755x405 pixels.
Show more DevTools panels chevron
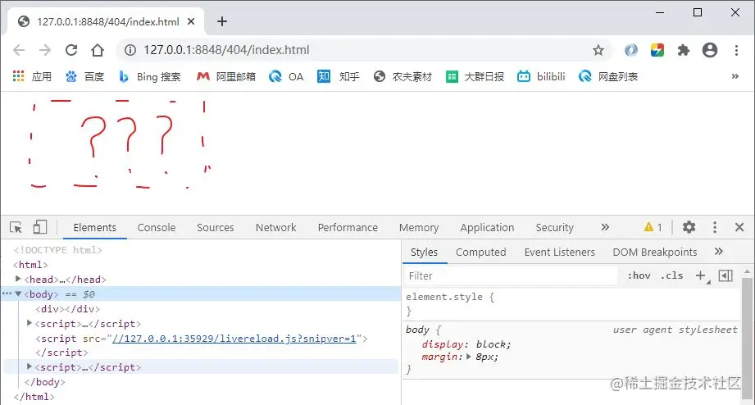coord(605,227)
